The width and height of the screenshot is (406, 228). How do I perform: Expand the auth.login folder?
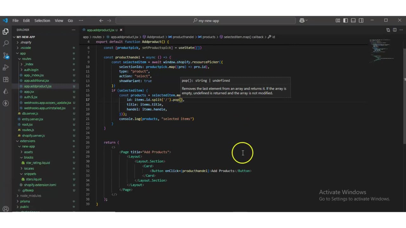31,70
